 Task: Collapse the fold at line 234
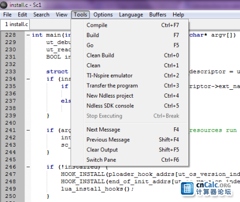(x=28, y=79)
